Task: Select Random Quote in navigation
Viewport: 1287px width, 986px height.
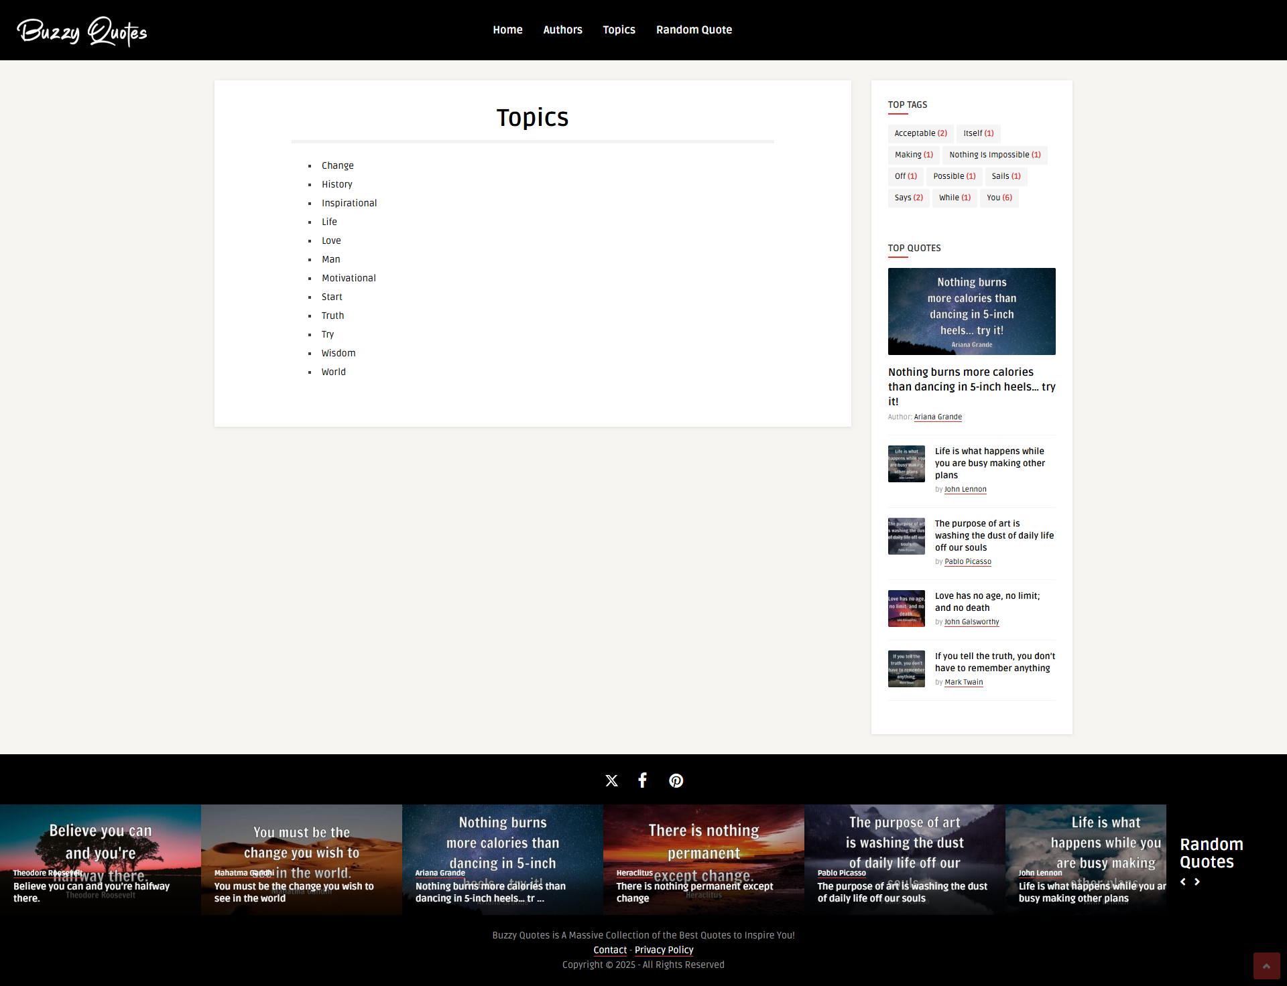Action: click(x=694, y=30)
